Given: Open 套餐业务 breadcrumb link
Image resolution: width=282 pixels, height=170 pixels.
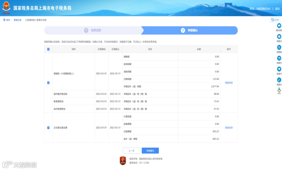Looking at the screenshot, I should pos(18,20).
